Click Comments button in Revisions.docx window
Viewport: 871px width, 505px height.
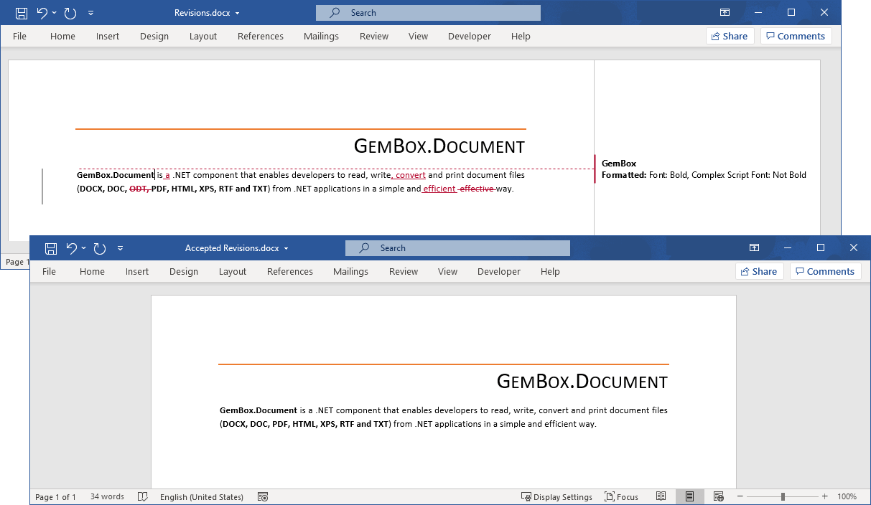click(x=796, y=37)
